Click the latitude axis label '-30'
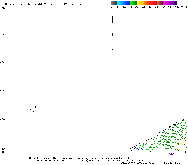Screen dimensions: 188x165 (2, 8)
